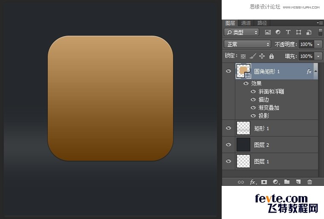The height and width of the screenshot is (219, 324).
Task: Add layer style fx button at bottom
Action: pos(253,182)
